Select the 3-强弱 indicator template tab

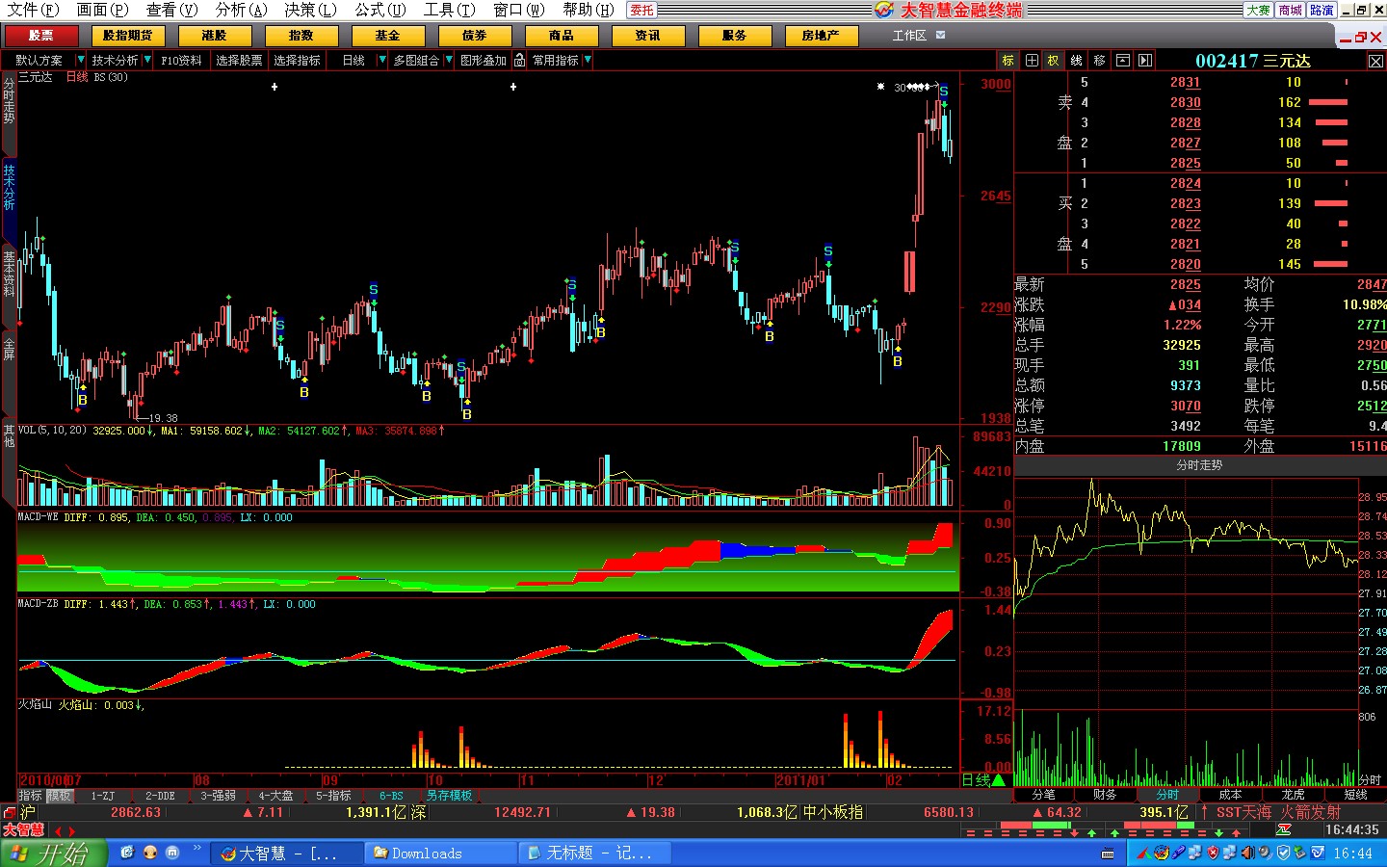click(219, 796)
